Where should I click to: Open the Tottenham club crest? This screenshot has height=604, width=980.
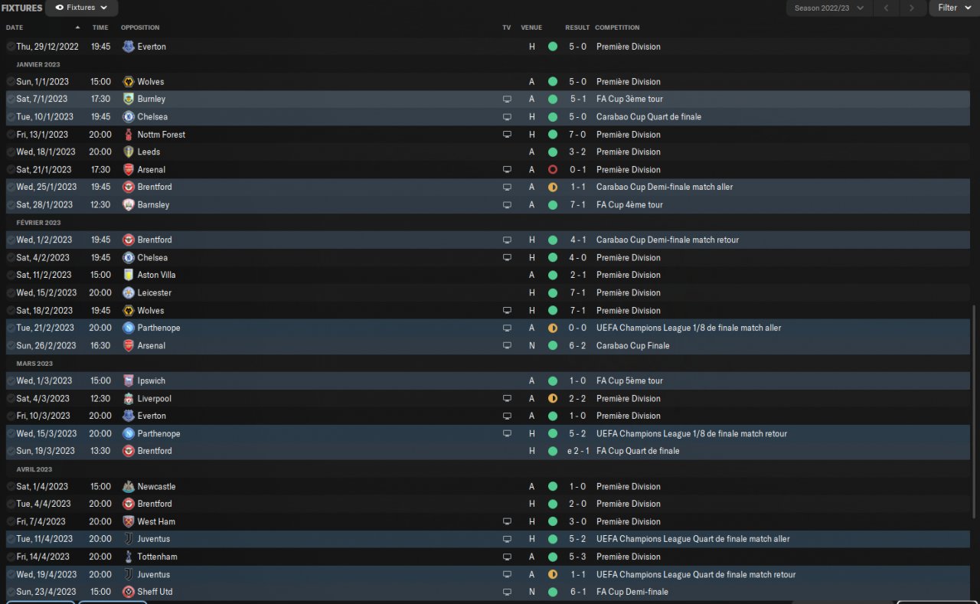point(129,557)
